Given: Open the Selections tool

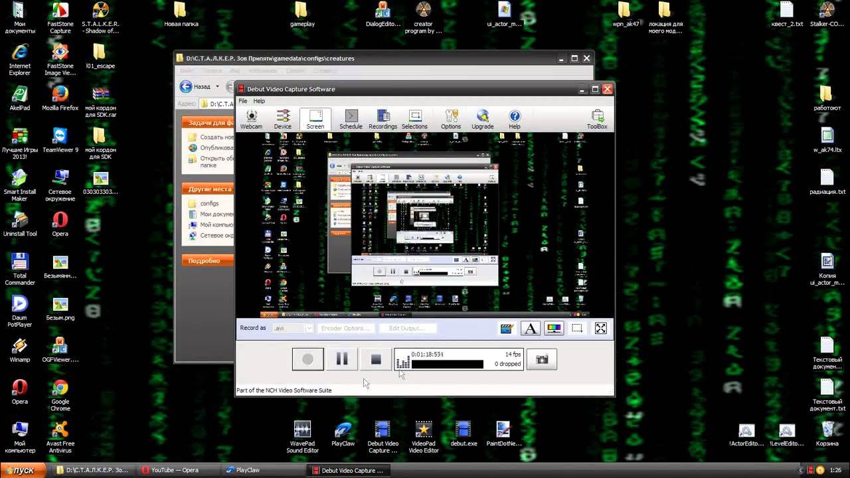Looking at the screenshot, I should coord(414,119).
